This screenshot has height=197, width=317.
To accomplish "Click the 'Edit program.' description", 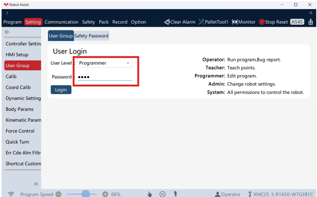I will pos(242,76).
